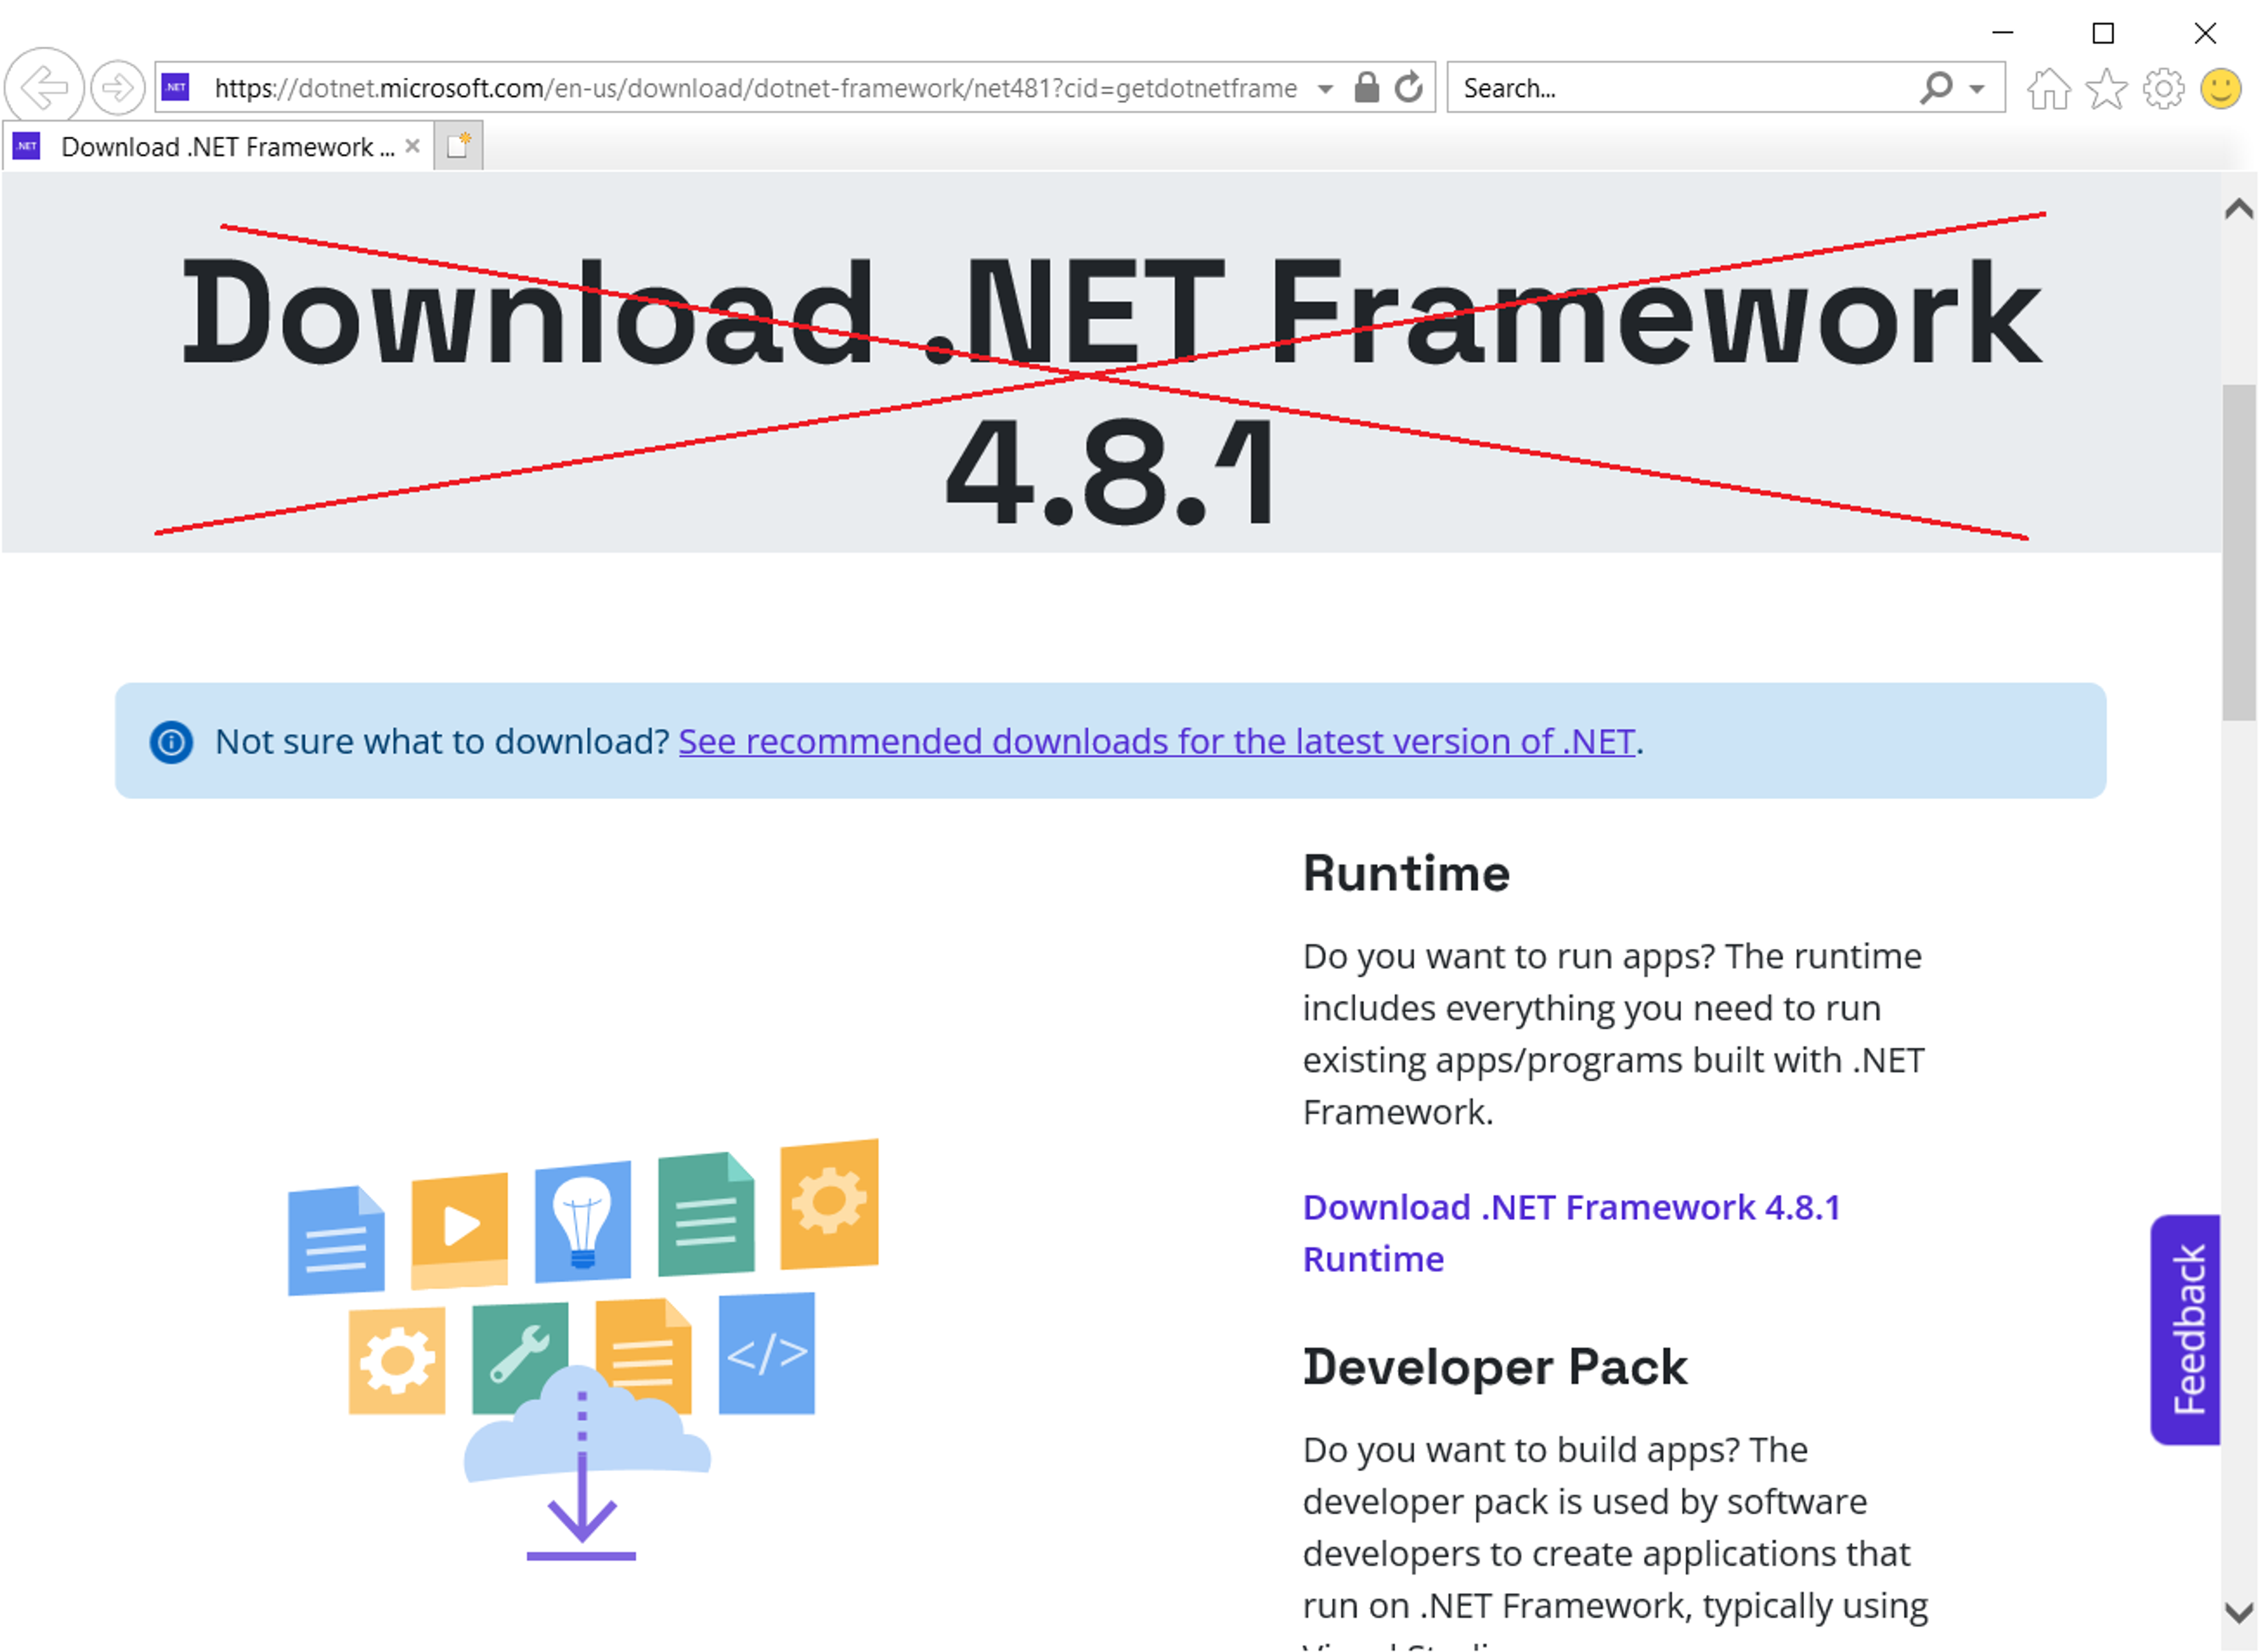2259x1652 pixels.
Task: Open the Home page icon
Action: click(2049, 88)
